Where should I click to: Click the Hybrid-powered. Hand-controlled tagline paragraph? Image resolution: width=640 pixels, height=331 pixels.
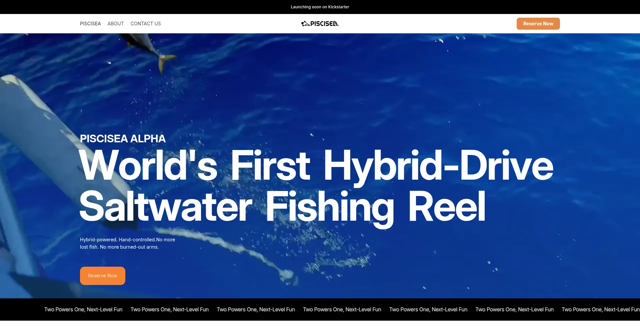click(x=127, y=243)
